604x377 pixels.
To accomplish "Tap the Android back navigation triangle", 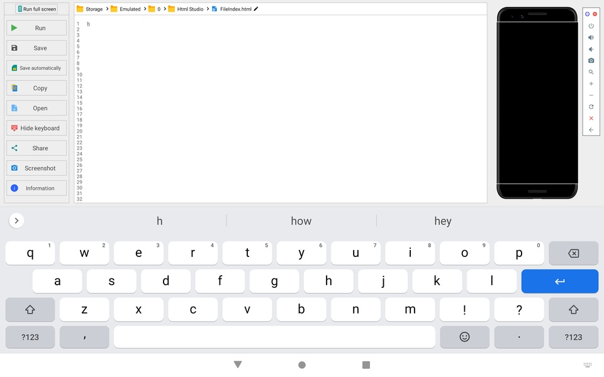I will click(x=238, y=364).
